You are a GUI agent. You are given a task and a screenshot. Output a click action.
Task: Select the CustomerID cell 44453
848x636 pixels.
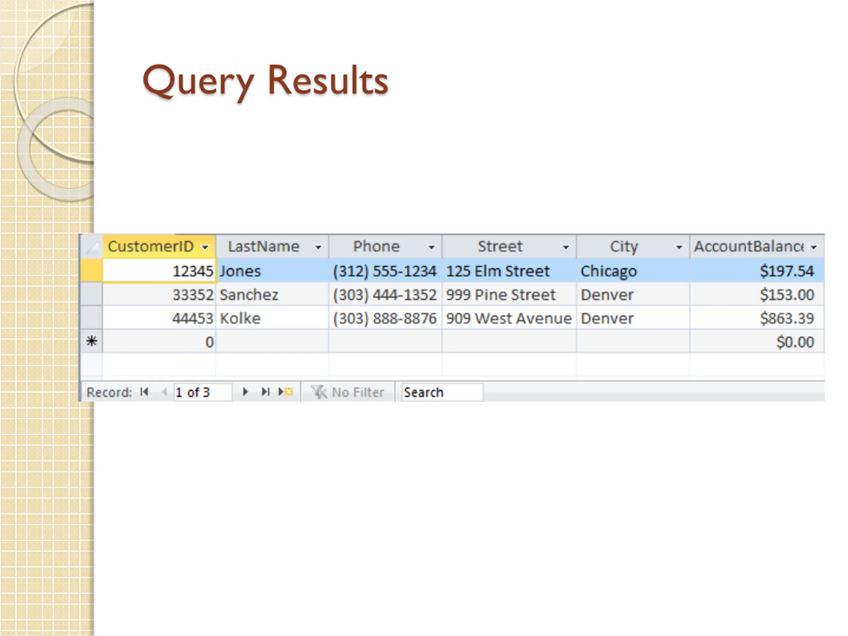[x=159, y=318]
